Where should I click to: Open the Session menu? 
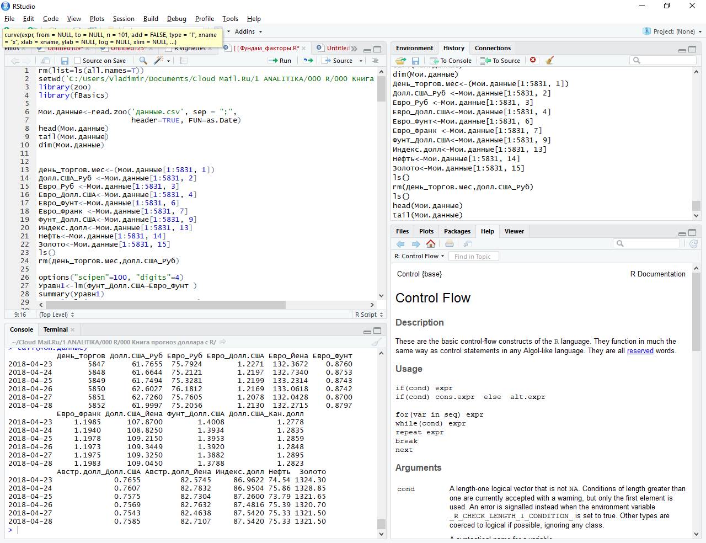click(x=124, y=18)
